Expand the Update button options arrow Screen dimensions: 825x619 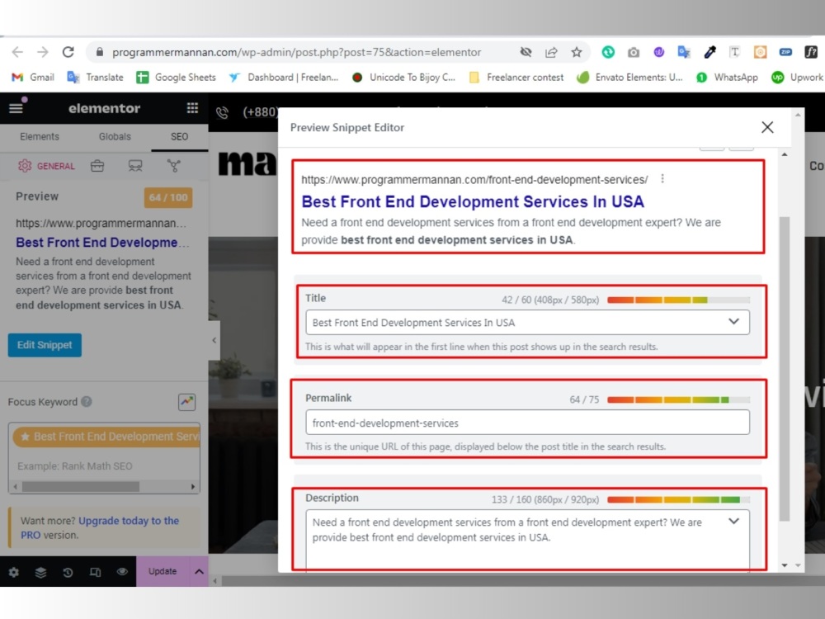pos(199,572)
